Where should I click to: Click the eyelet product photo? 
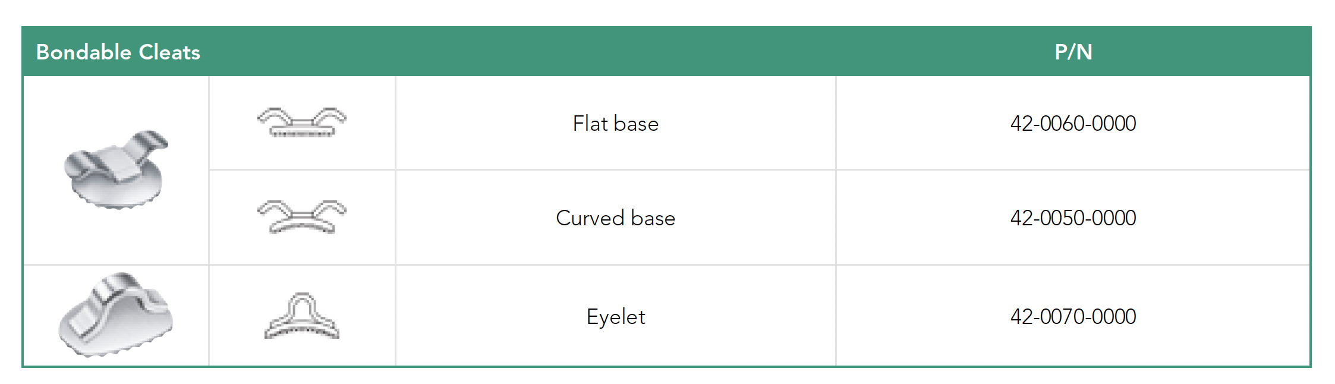point(116,315)
